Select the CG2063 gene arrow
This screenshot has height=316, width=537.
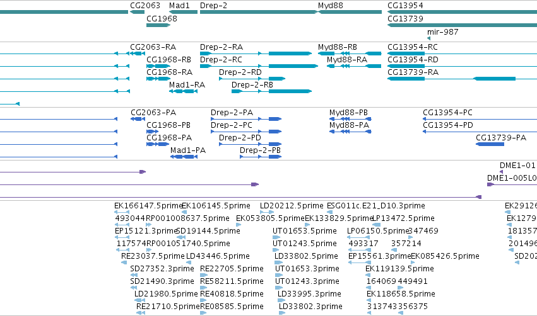(x=138, y=12)
